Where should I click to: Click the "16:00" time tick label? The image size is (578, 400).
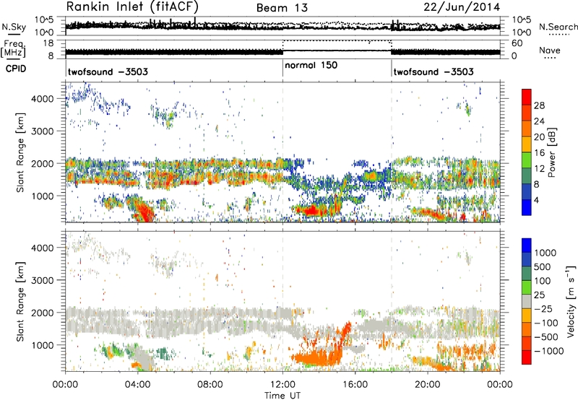[355, 385]
